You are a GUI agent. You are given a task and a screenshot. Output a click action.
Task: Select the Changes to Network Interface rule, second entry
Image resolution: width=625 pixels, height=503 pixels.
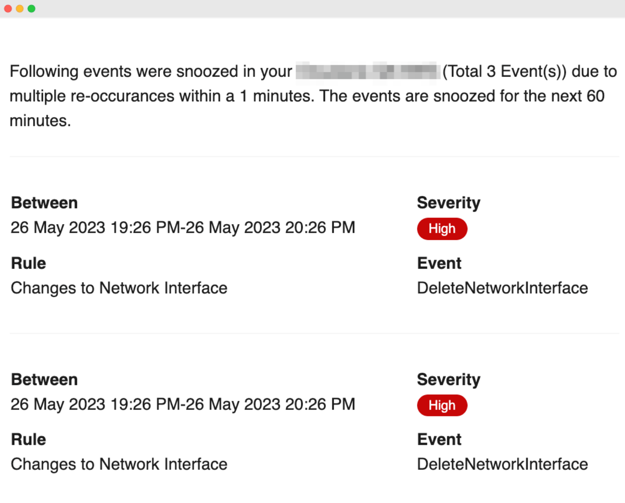tap(119, 464)
